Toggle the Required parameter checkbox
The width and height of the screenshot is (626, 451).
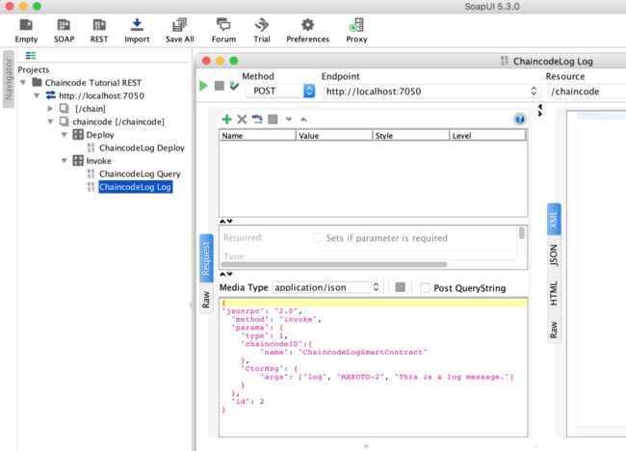click(x=317, y=238)
